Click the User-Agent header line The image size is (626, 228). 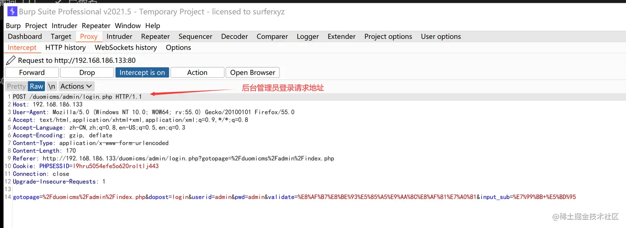[x=154, y=112]
